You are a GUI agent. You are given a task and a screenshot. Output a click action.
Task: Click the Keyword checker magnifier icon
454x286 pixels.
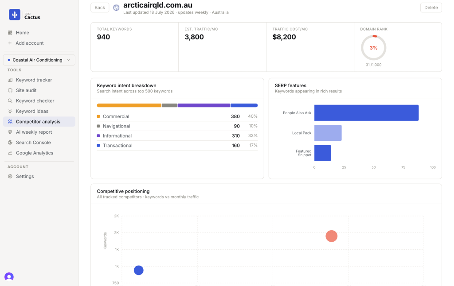(x=10, y=100)
